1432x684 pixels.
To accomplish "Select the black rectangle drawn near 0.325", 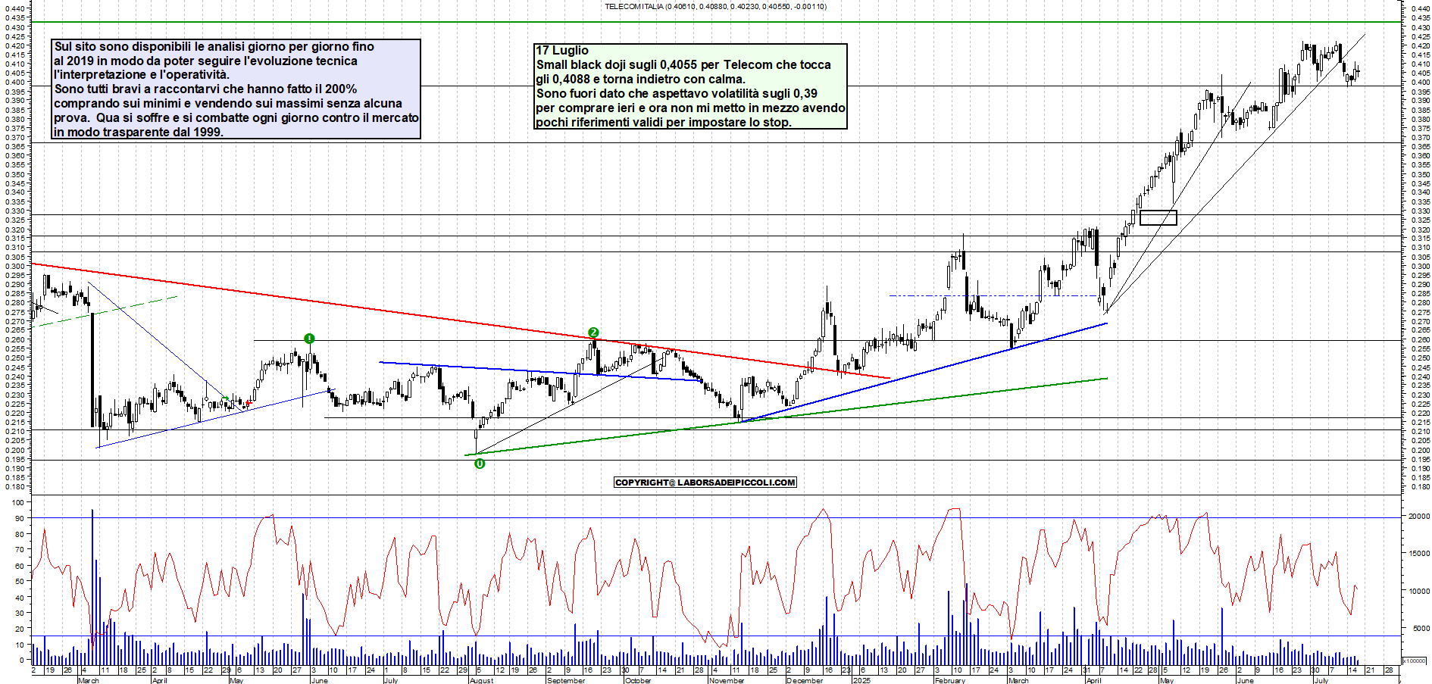I will (x=1158, y=217).
